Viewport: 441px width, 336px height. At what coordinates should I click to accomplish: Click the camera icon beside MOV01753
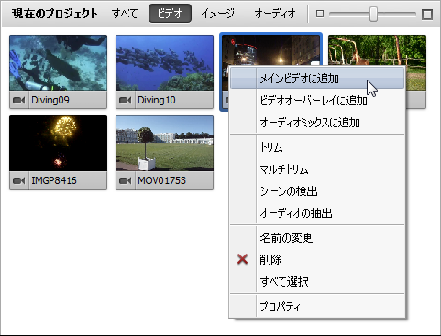[x=126, y=180]
